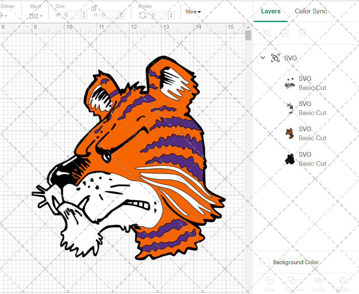The image size is (359, 294).
Task: Collapse the SVG group in Layers
Action: 263,58
